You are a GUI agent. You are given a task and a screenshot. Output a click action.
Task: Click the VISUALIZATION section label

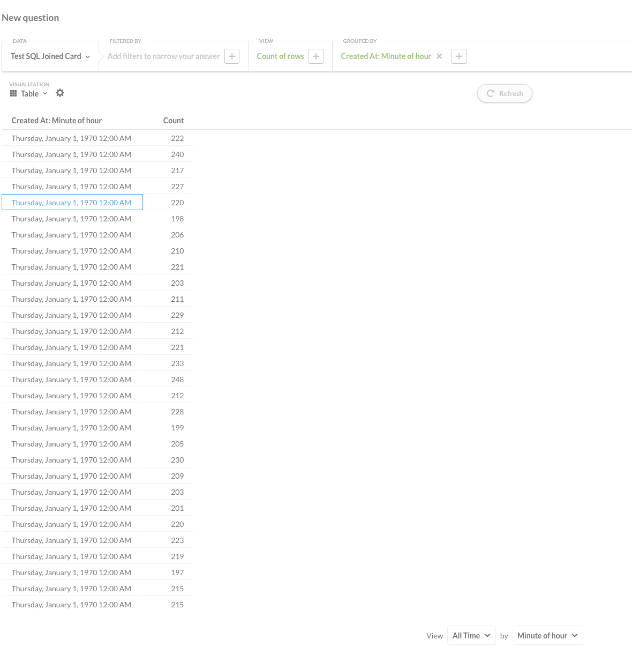29,84
